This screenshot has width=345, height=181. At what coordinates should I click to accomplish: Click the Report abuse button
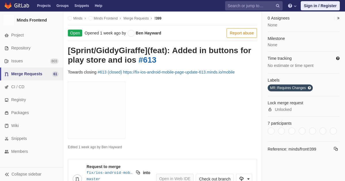click(242, 33)
